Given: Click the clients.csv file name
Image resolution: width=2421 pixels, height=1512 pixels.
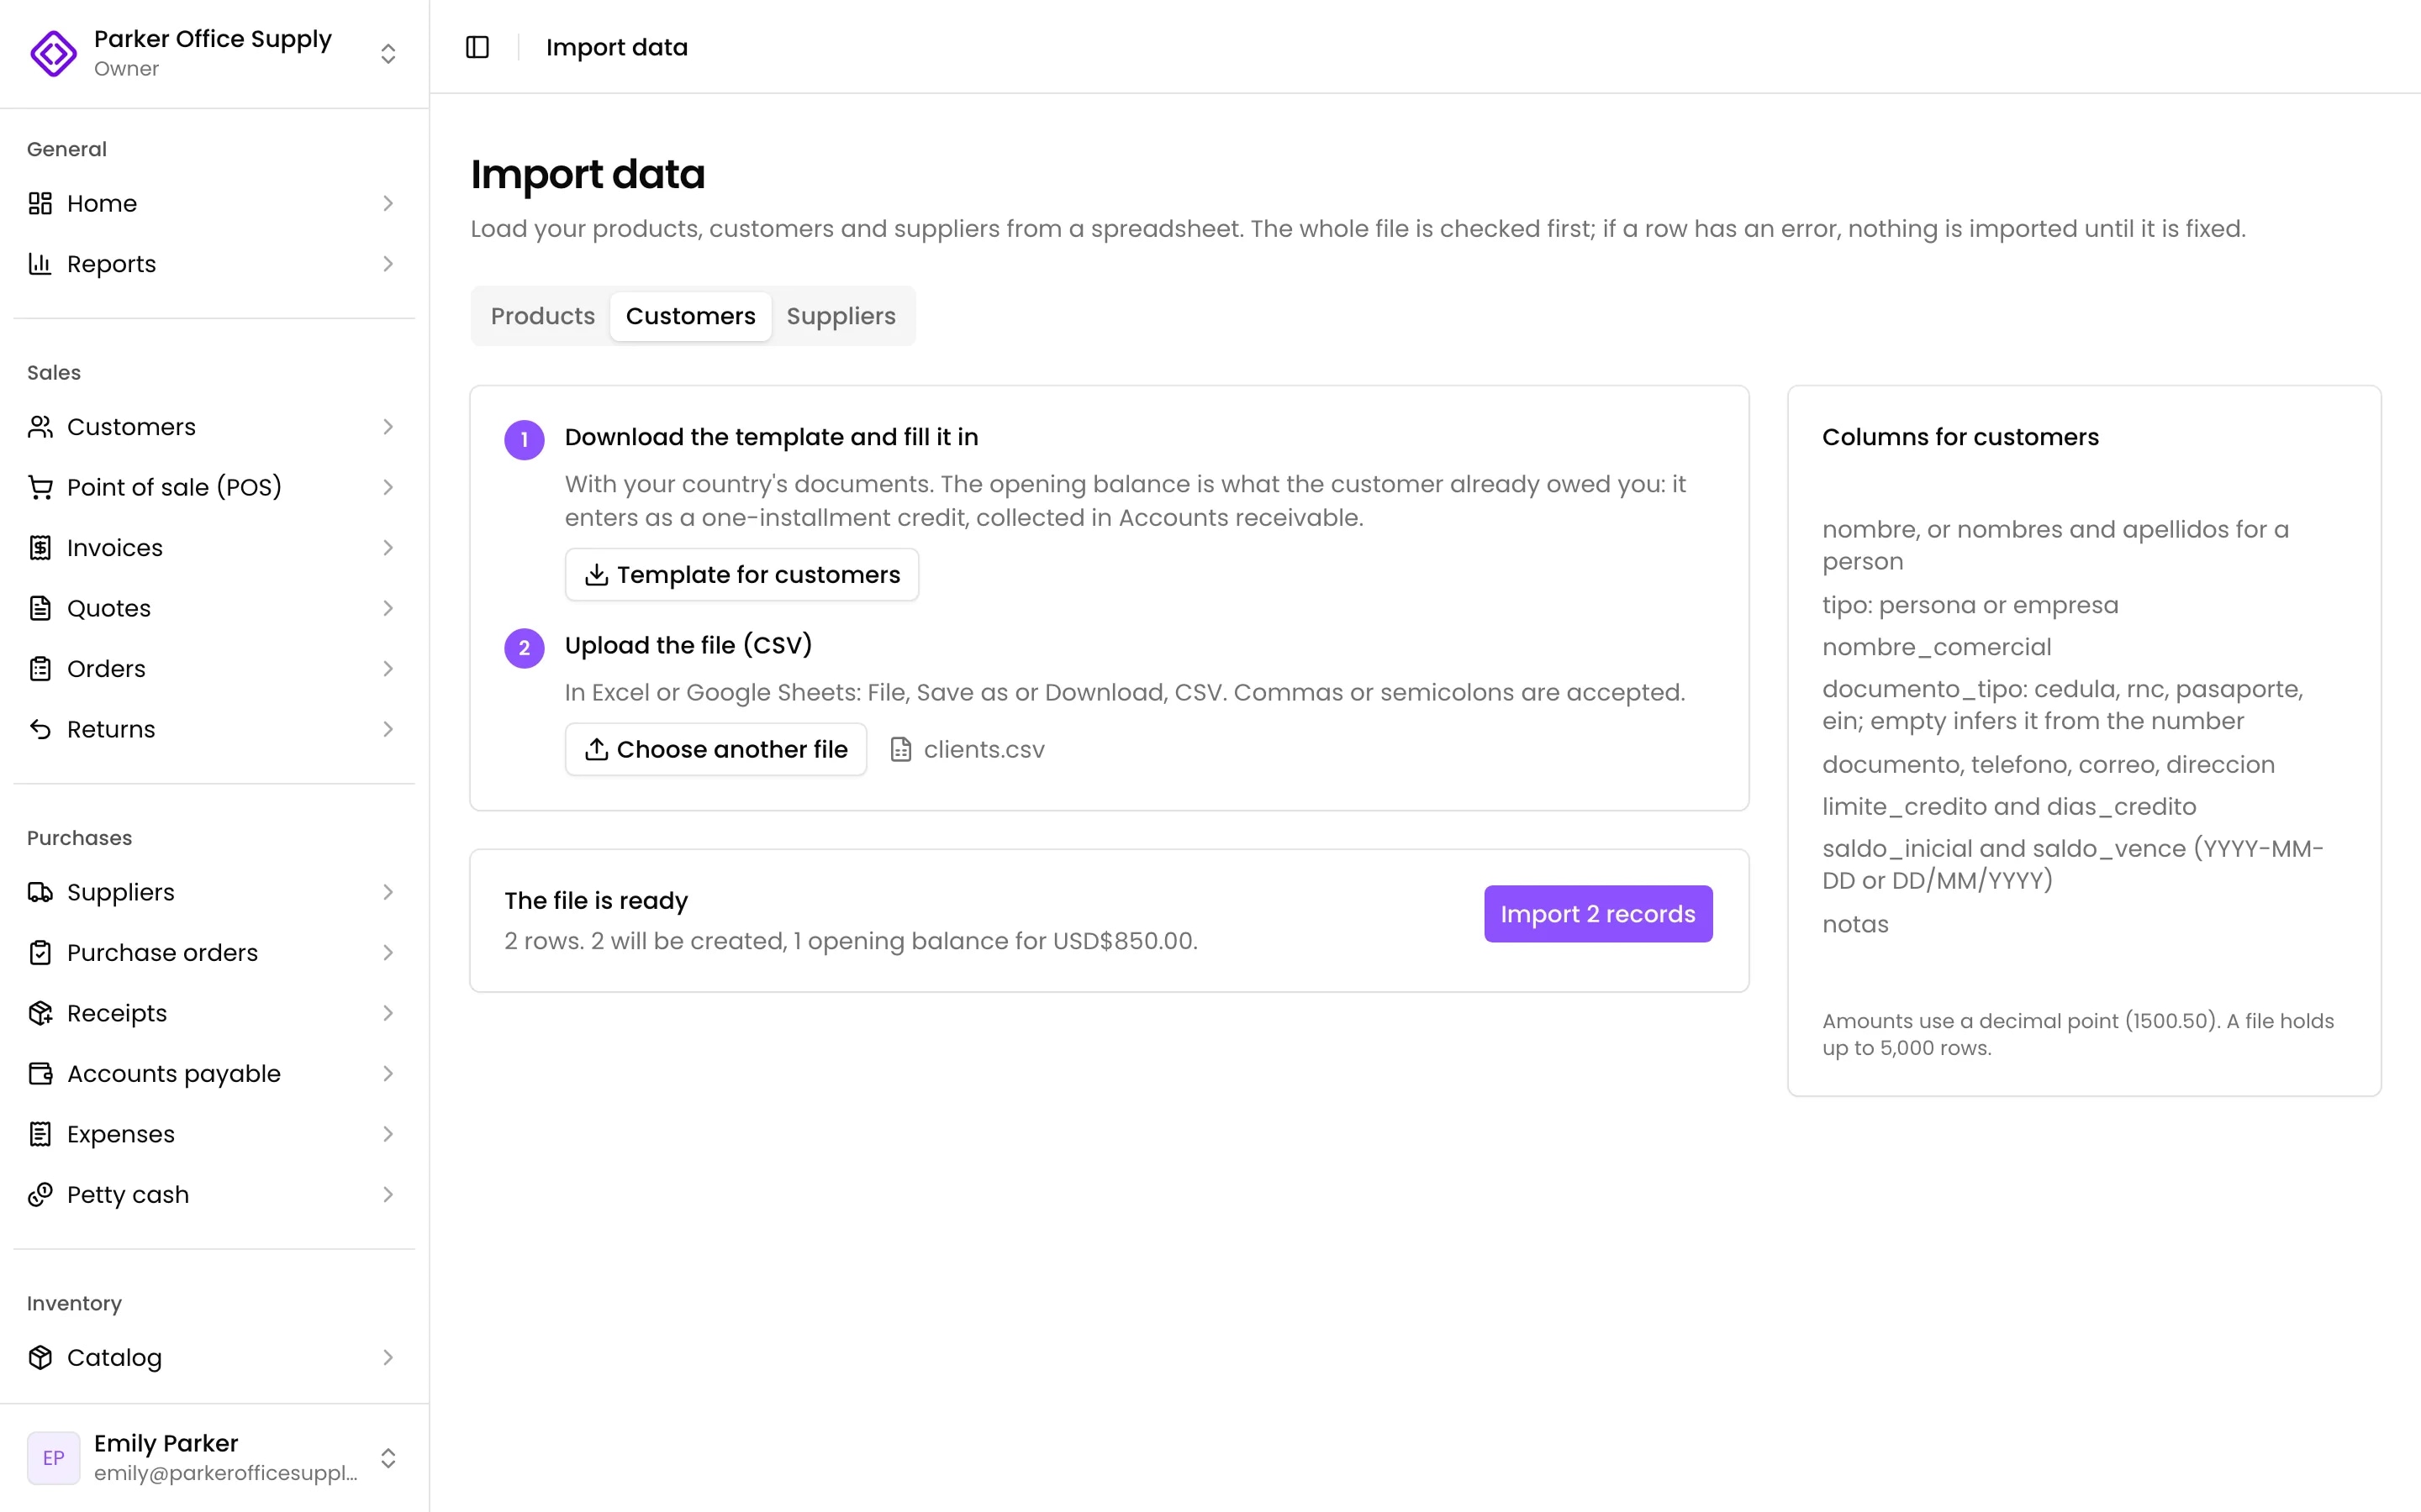Looking at the screenshot, I should [984, 749].
